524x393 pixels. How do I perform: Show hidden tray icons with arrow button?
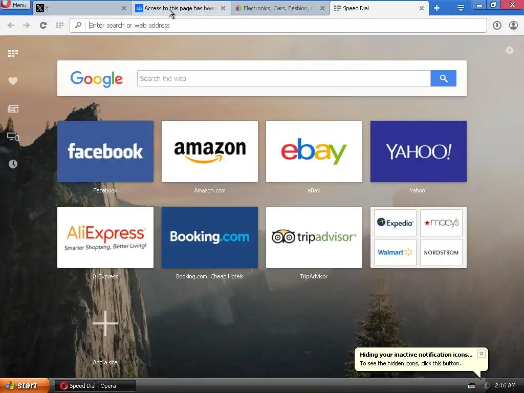click(486, 386)
